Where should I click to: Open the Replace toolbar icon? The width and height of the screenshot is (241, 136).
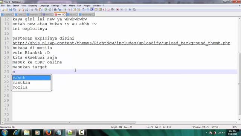click(59, 9)
